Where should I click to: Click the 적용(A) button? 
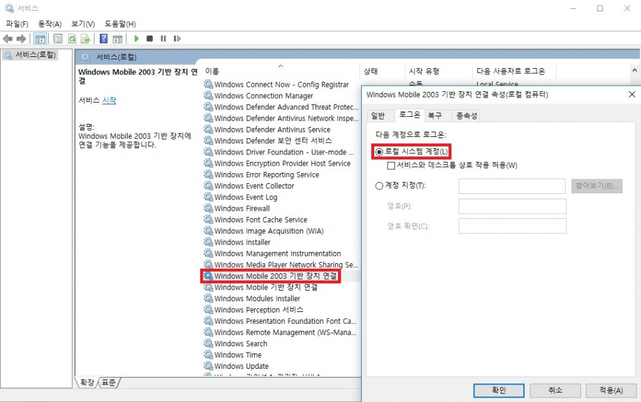(611, 390)
